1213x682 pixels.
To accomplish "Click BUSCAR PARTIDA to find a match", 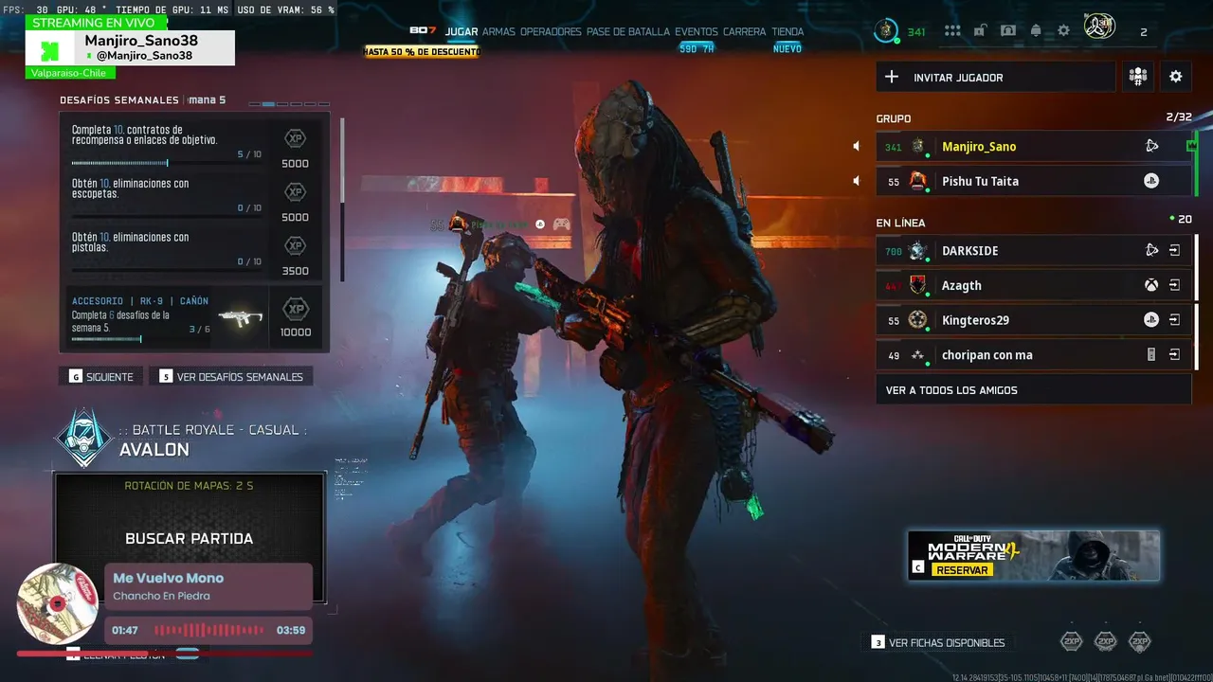I will tap(190, 538).
